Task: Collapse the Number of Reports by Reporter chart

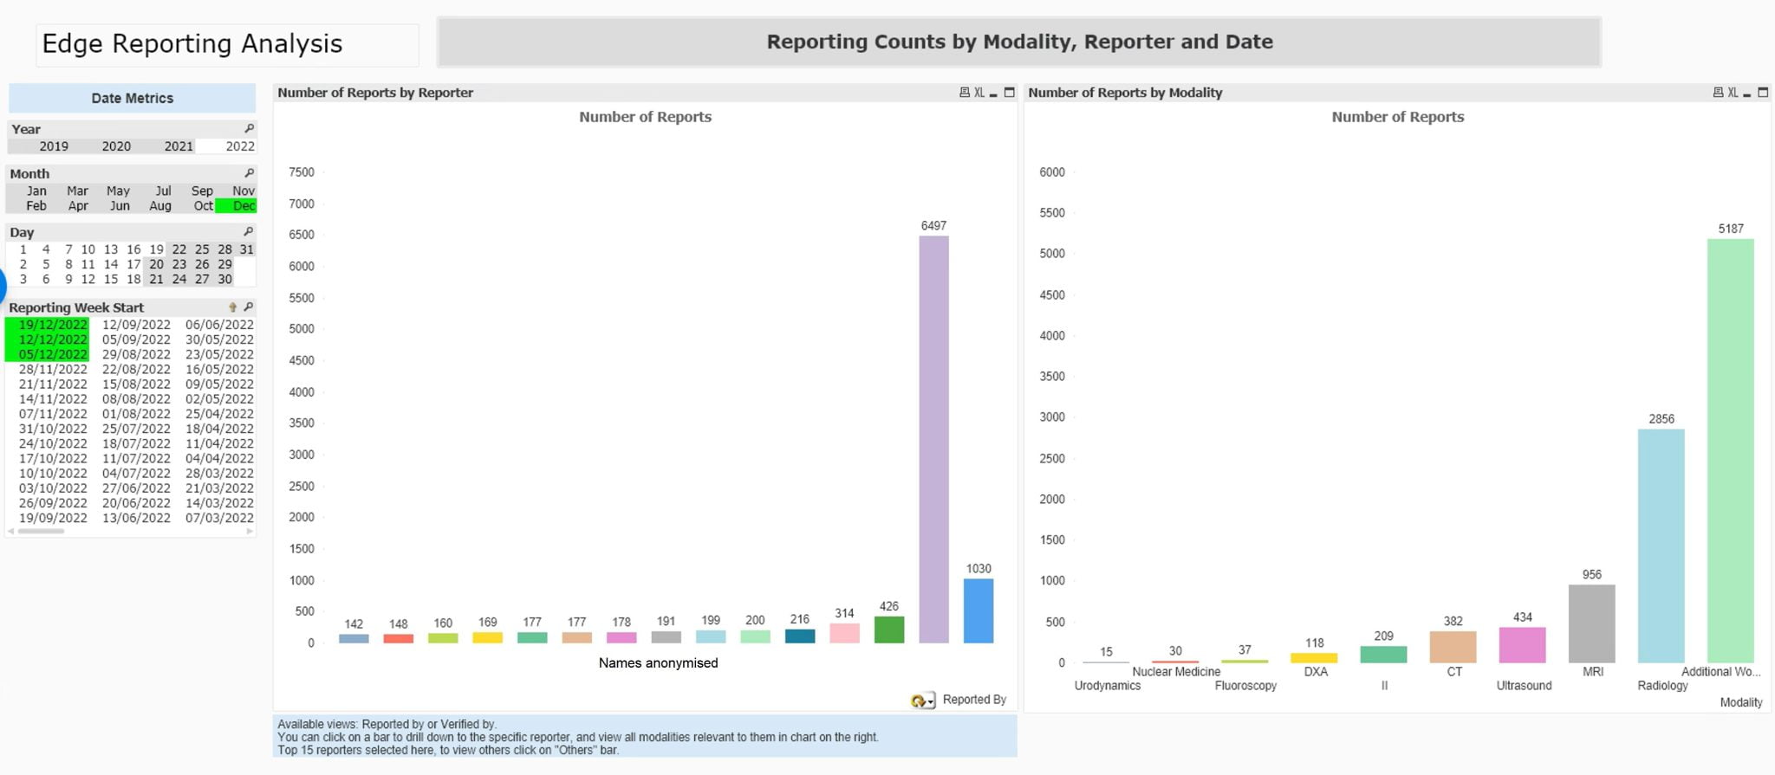Action: (994, 94)
